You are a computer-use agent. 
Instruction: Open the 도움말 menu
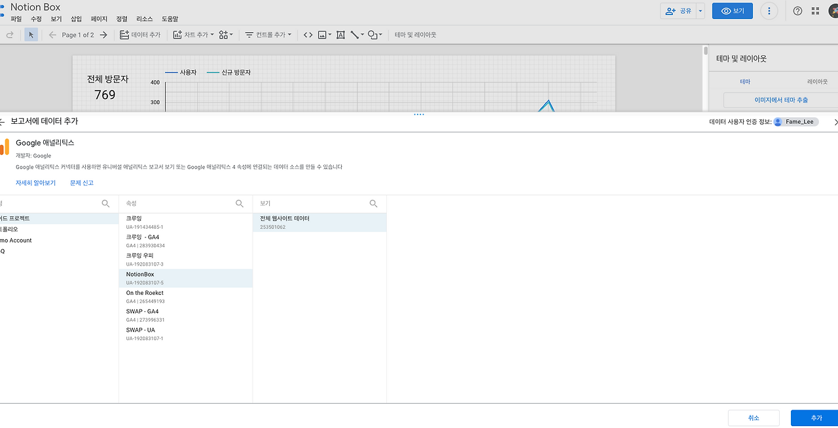(170, 19)
